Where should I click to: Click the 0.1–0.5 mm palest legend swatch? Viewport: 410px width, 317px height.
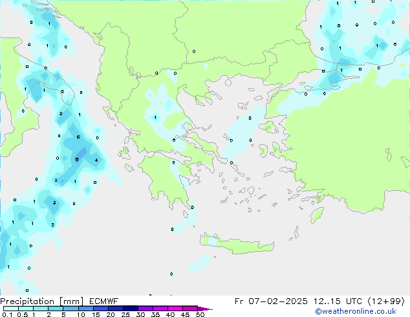[11, 309]
